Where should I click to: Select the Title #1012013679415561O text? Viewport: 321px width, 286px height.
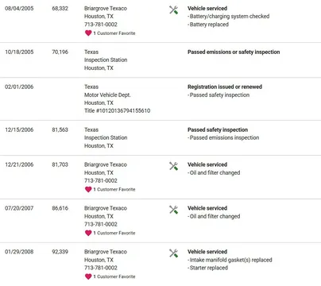coord(118,110)
